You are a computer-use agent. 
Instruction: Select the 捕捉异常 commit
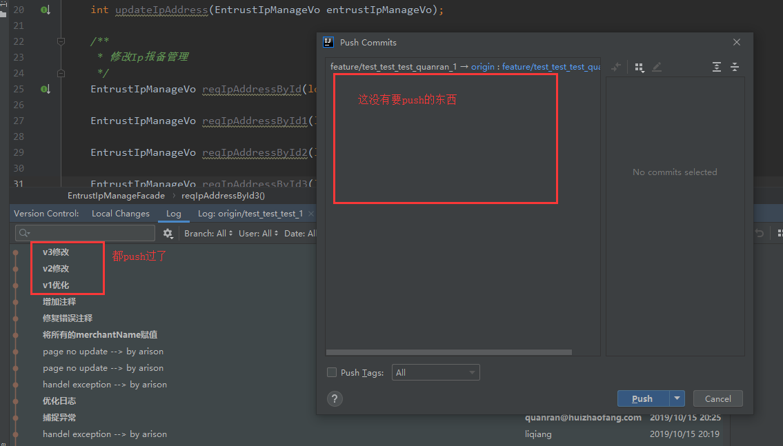tap(59, 417)
